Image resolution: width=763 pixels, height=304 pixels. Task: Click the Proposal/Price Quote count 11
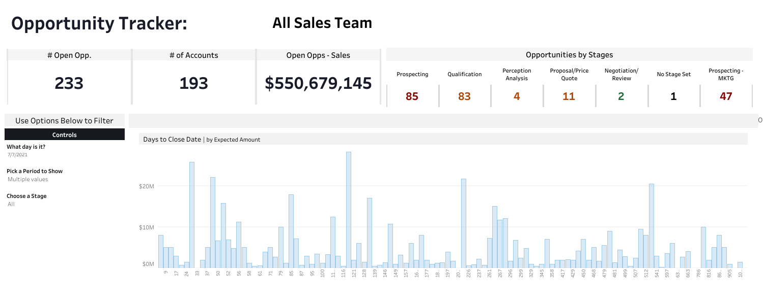[x=569, y=96]
